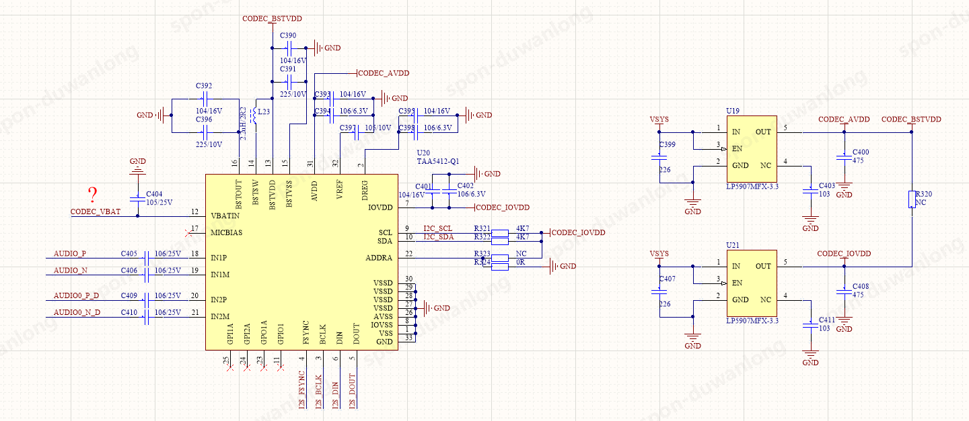Click the red question mark near CODEC_VBAT
The image size is (969, 421).
tap(93, 195)
